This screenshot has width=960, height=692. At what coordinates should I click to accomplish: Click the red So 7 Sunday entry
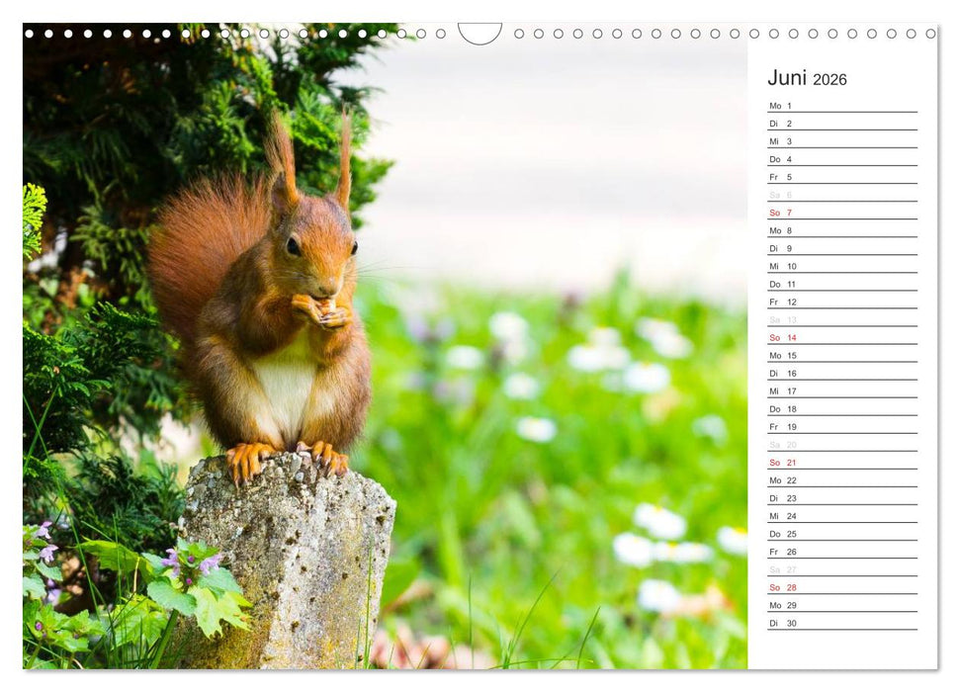click(781, 213)
